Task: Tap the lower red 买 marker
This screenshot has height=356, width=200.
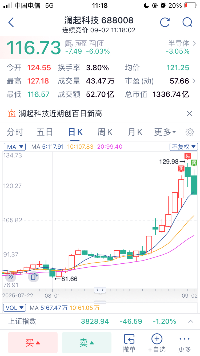Action: (181, 168)
